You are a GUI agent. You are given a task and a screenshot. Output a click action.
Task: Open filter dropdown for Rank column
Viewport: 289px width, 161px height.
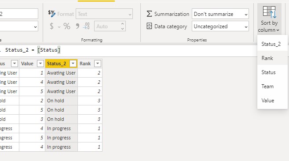tap(98, 64)
